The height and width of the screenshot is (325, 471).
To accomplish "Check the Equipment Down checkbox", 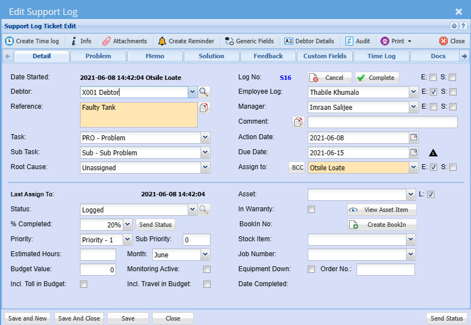I will pos(312,270).
